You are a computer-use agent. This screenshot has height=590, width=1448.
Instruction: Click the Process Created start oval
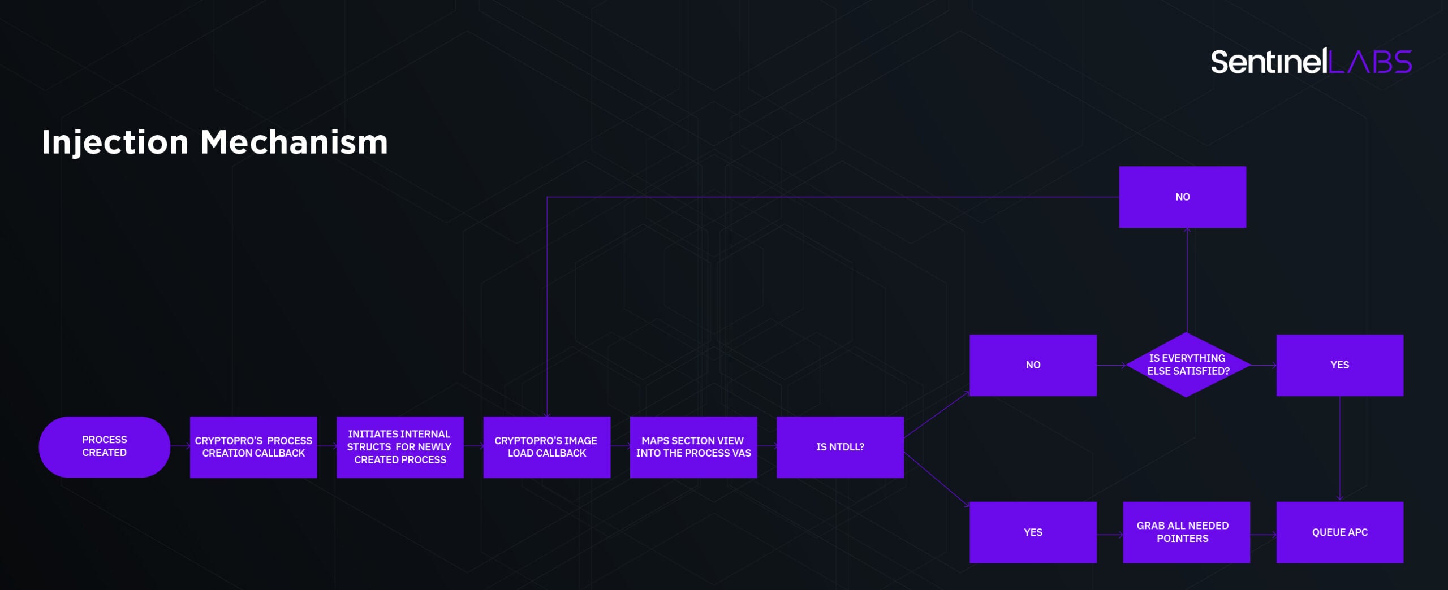[x=105, y=446]
